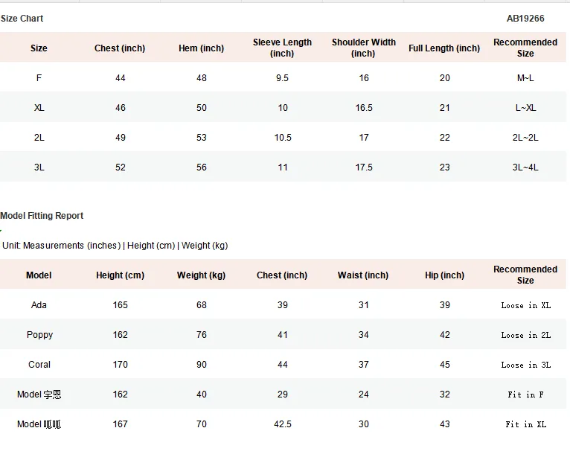Click the Unit Measurements description line
This screenshot has height=460, width=570.
(x=115, y=246)
